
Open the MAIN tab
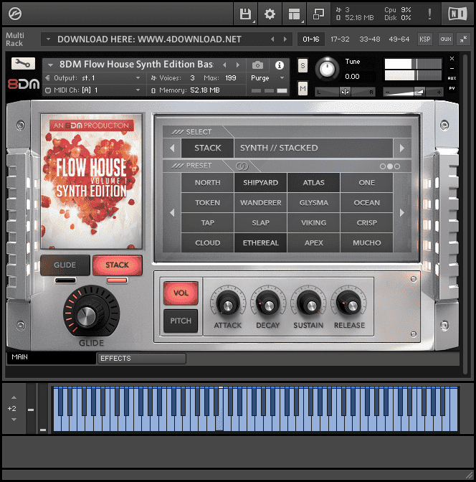(51, 357)
